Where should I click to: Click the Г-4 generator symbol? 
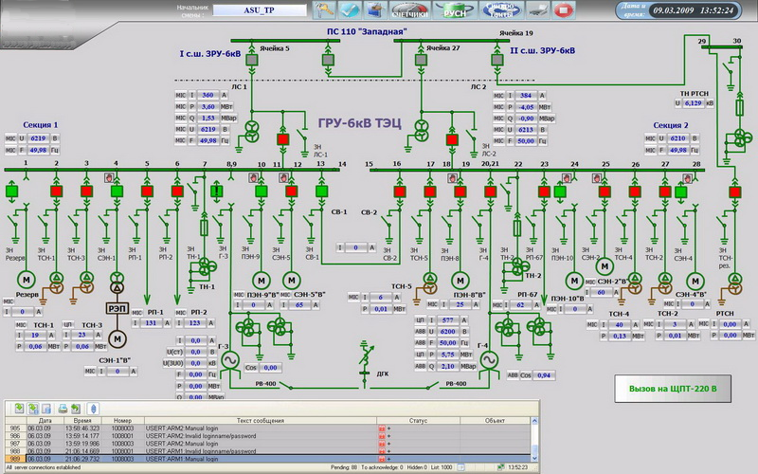click(489, 360)
